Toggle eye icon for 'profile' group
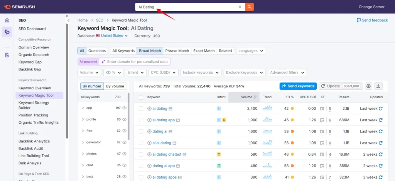The width and height of the screenshot is (395, 181). tap(124, 119)
